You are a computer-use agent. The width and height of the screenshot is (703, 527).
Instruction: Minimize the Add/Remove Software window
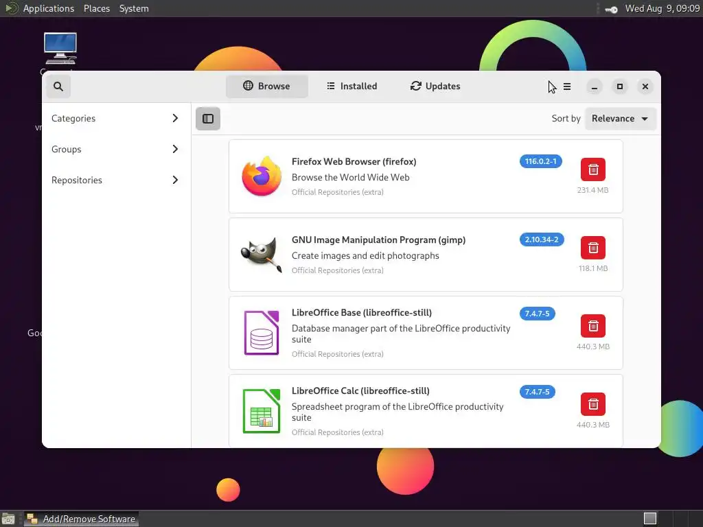(595, 86)
